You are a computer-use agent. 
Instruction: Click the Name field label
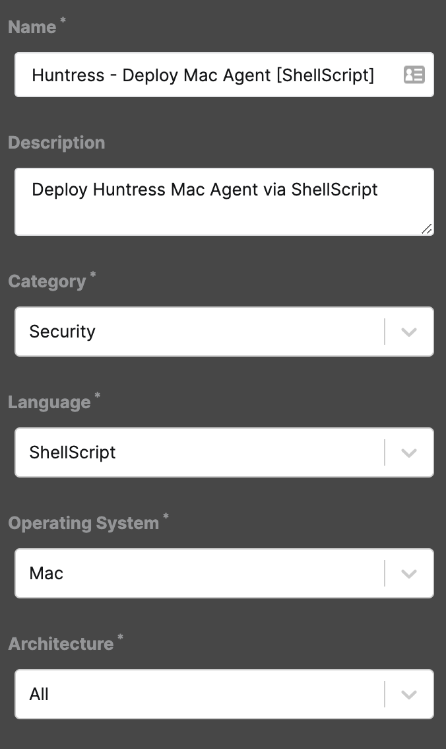[32, 27]
